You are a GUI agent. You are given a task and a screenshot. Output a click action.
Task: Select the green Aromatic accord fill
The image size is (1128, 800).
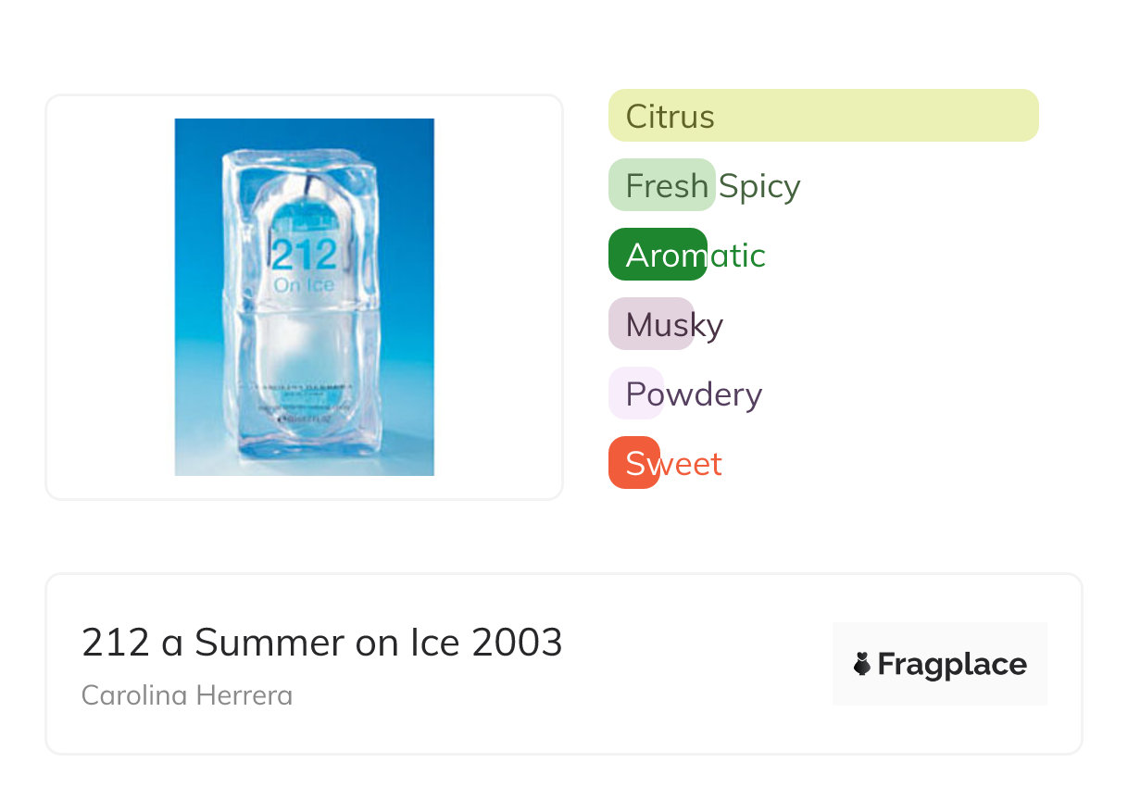tap(656, 255)
